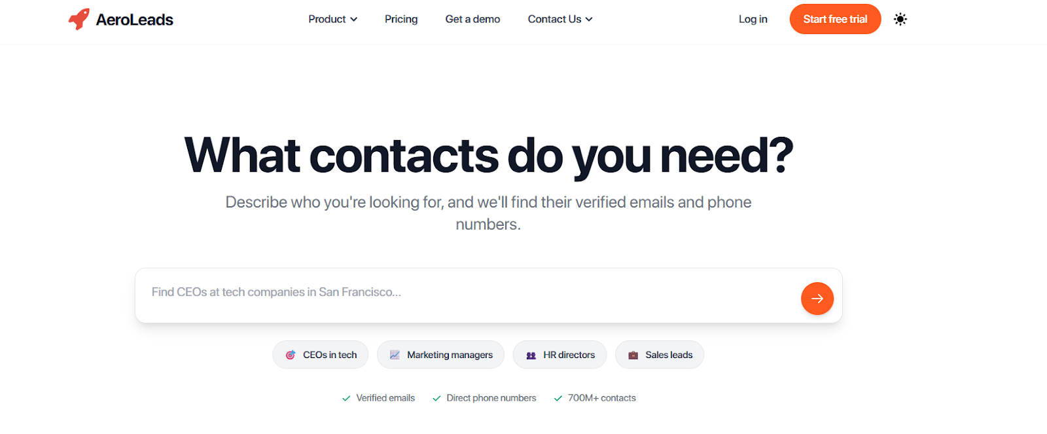Click the AeroLeads rocket logo
The image size is (1047, 434).
(79, 18)
